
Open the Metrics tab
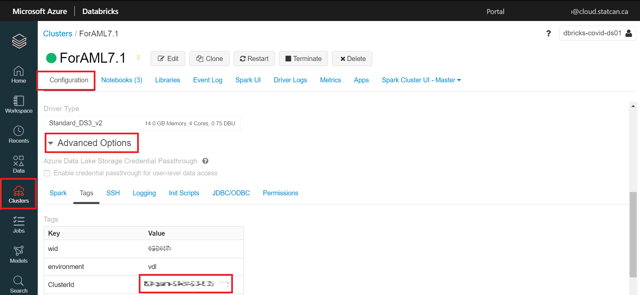pyautogui.click(x=330, y=80)
